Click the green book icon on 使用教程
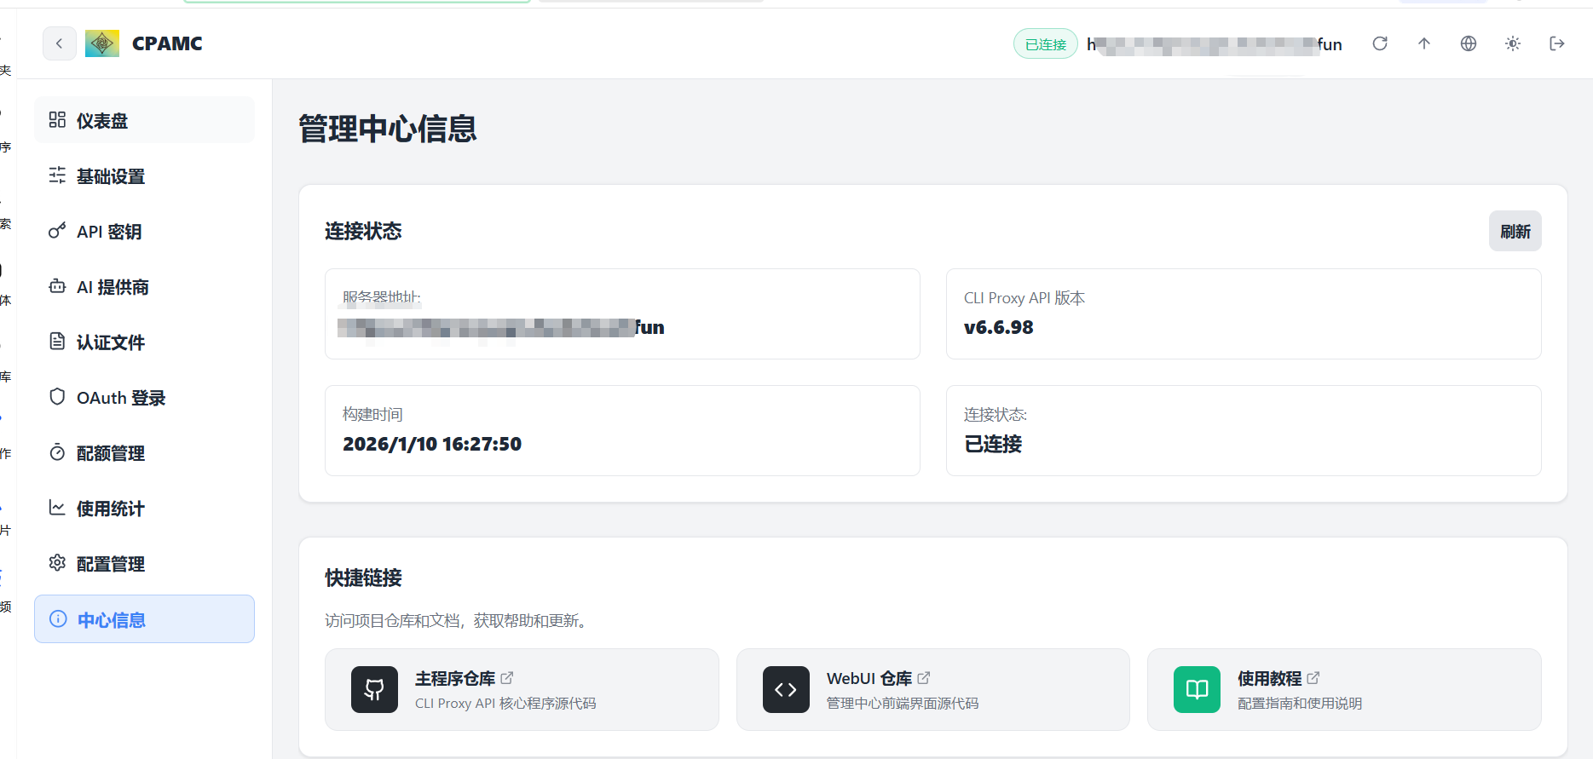 click(x=1197, y=689)
